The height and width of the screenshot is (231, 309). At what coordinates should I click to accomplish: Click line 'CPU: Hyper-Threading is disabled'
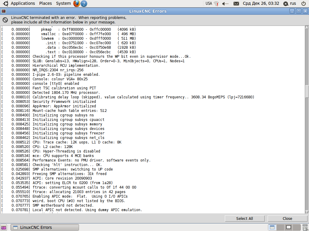pyautogui.click(x=66, y=151)
